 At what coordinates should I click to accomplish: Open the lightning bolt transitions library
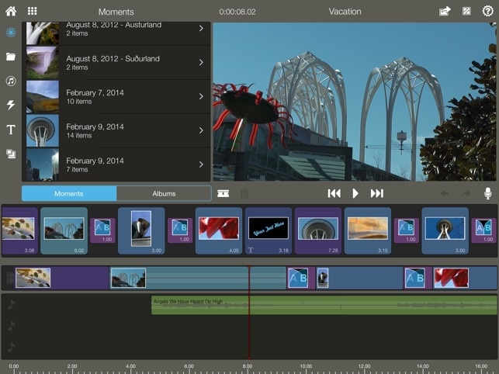[11, 105]
